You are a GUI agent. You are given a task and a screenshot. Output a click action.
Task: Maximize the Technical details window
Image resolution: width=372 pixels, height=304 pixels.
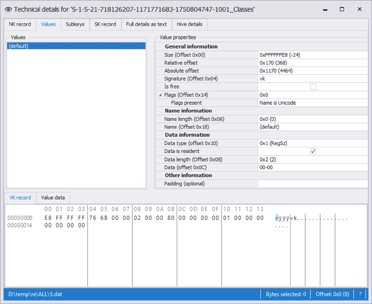coord(342,9)
